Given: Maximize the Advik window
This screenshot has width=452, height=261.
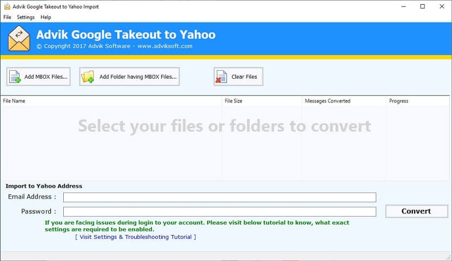Looking at the screenshot, I should 423,6.
